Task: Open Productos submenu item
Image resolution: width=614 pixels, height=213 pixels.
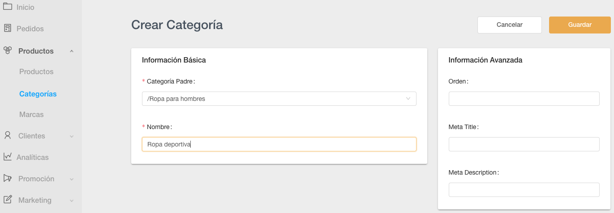Action: 36,72
